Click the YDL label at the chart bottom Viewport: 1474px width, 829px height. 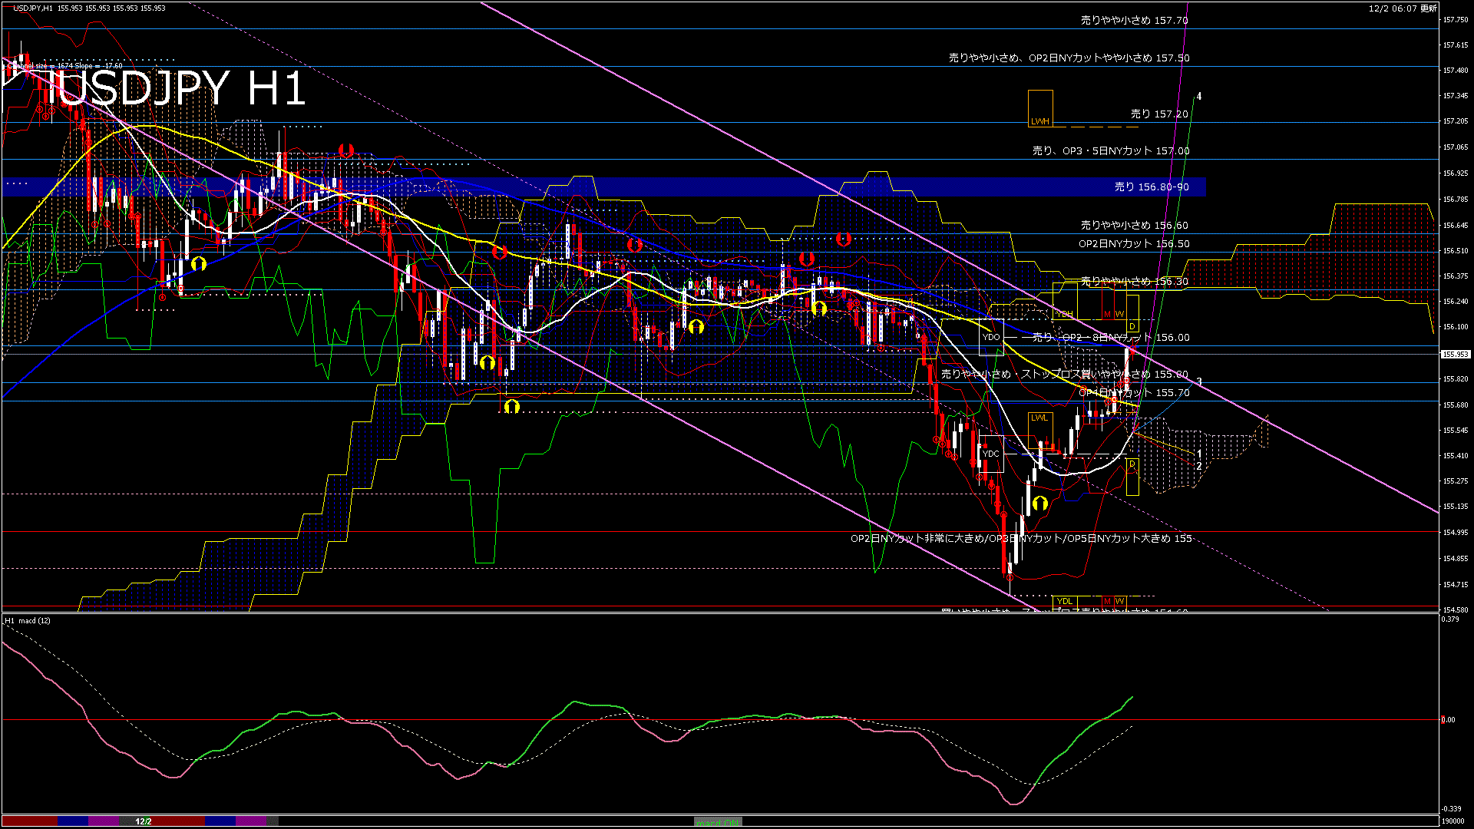pos(1063,600)
